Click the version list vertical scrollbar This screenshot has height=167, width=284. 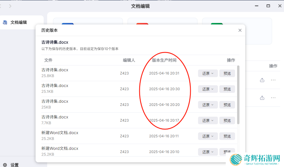click(x=238, y=95)
